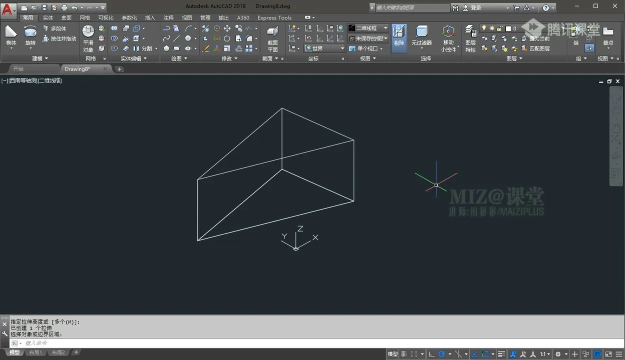This screenshot has width=625, height=360.
Task: Toggle lineweight display in status bar
Action: (x=501, y=354)
